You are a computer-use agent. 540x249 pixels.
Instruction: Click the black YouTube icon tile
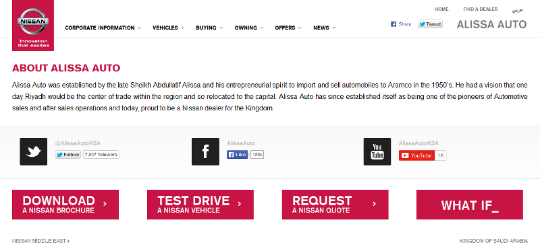[377, 151]
